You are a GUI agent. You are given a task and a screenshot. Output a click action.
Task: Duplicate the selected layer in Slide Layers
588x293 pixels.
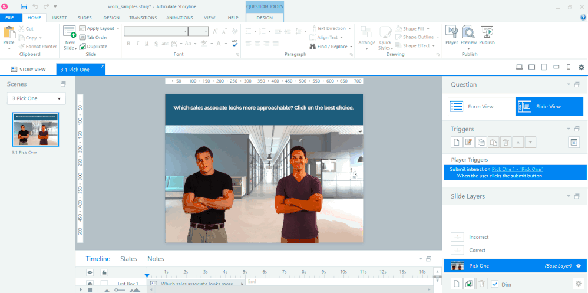point(469,284)
